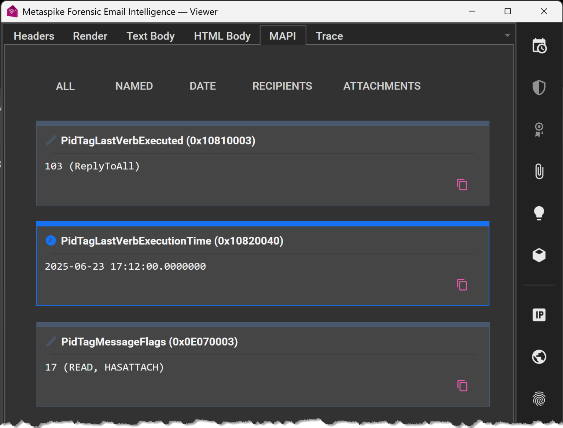563x428 pixels.
Task: Copy the PidTagLastVerbExecutionTime value
Action: pos(462,285)
